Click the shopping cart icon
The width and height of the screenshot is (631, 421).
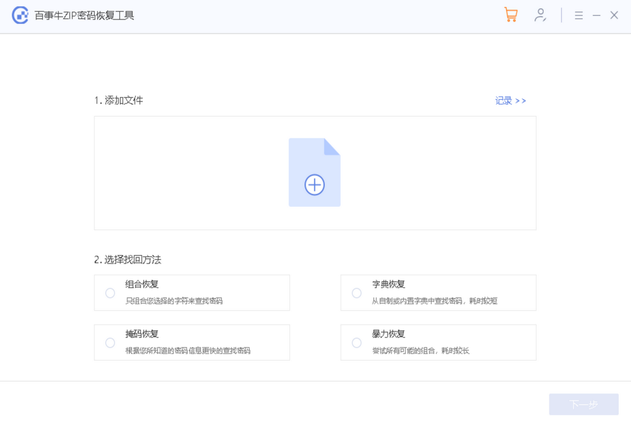pyautogui.click(x=511, y=15)
